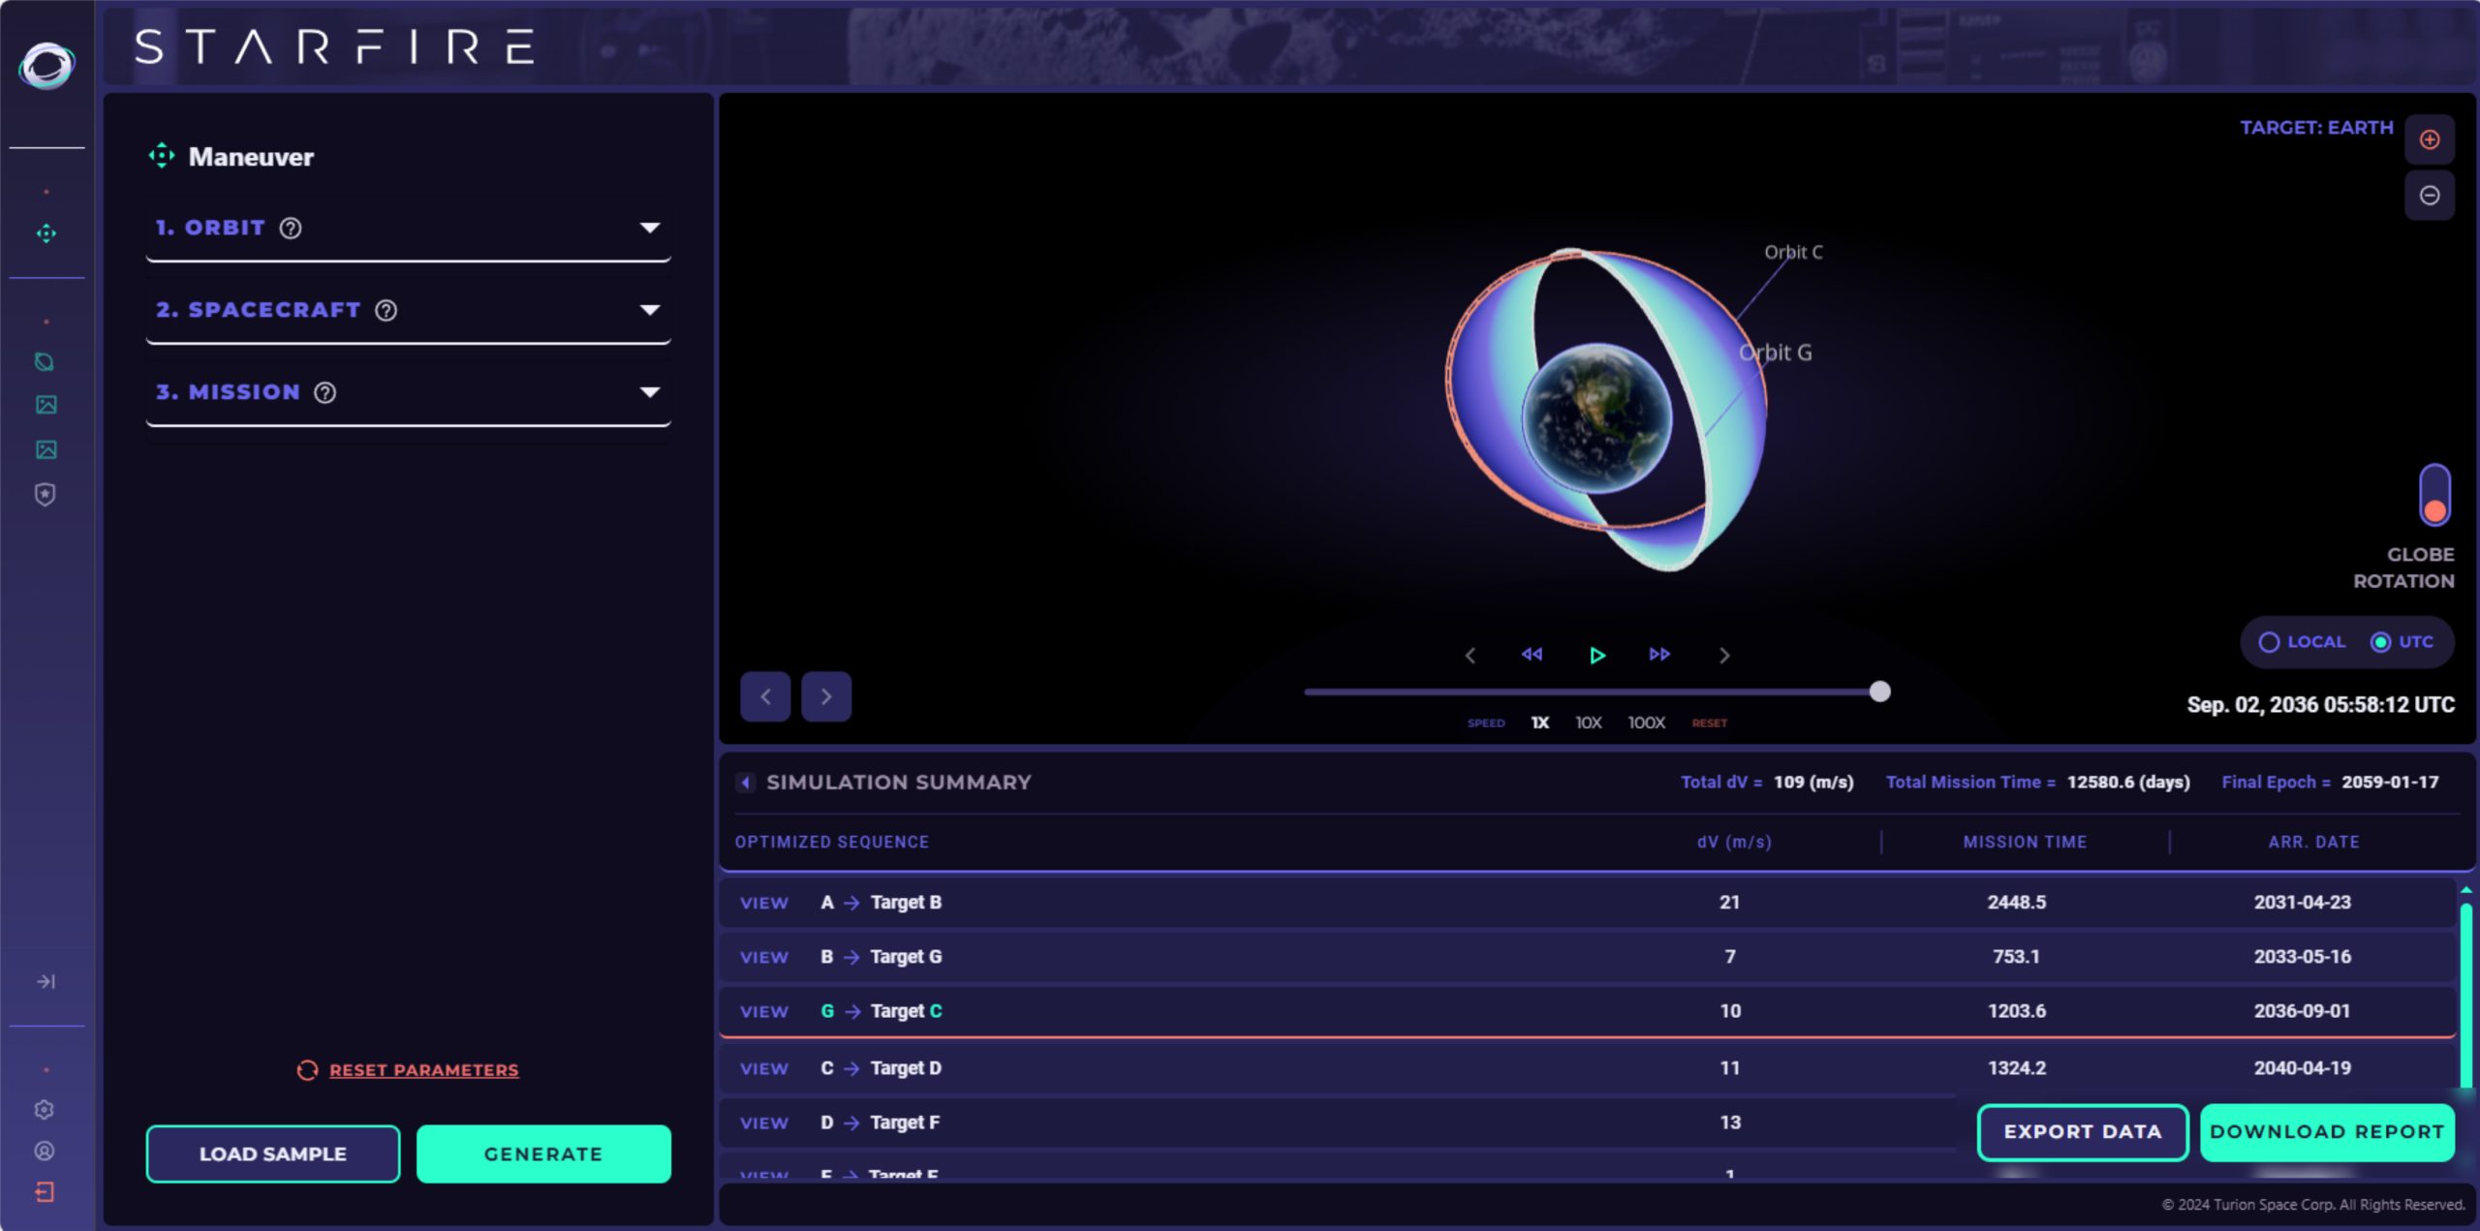
Task: Set playback speed to 100X
Action: (x=1646, y=723)
